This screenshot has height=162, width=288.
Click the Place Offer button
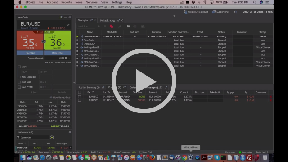tap(58, 53)
